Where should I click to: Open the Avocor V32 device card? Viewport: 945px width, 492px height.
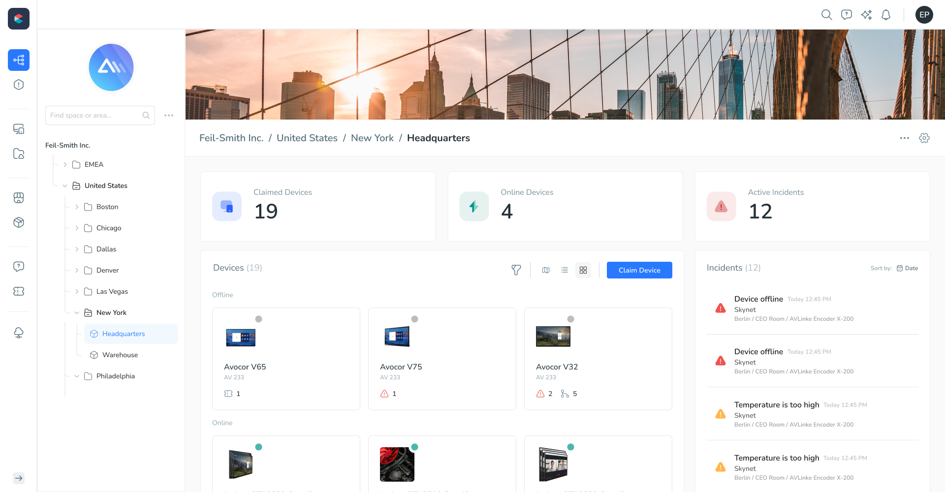pyautogui.click(x=598, y=359)
